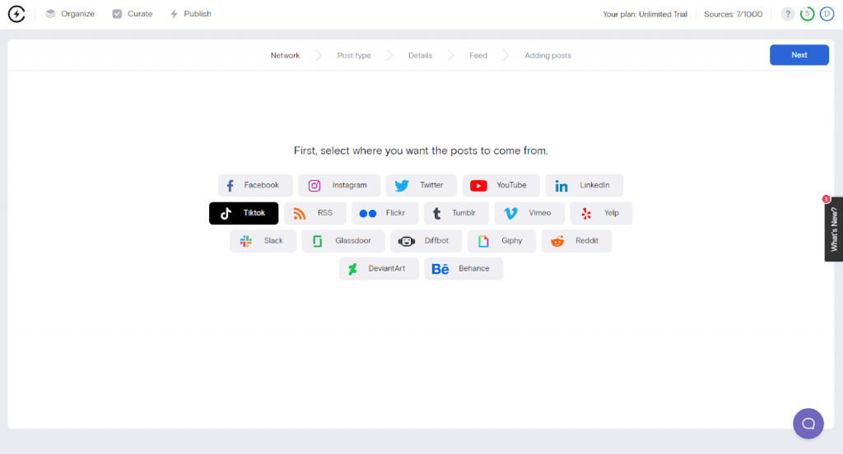Click the red notification badge on What's New

tap(826, 199)
